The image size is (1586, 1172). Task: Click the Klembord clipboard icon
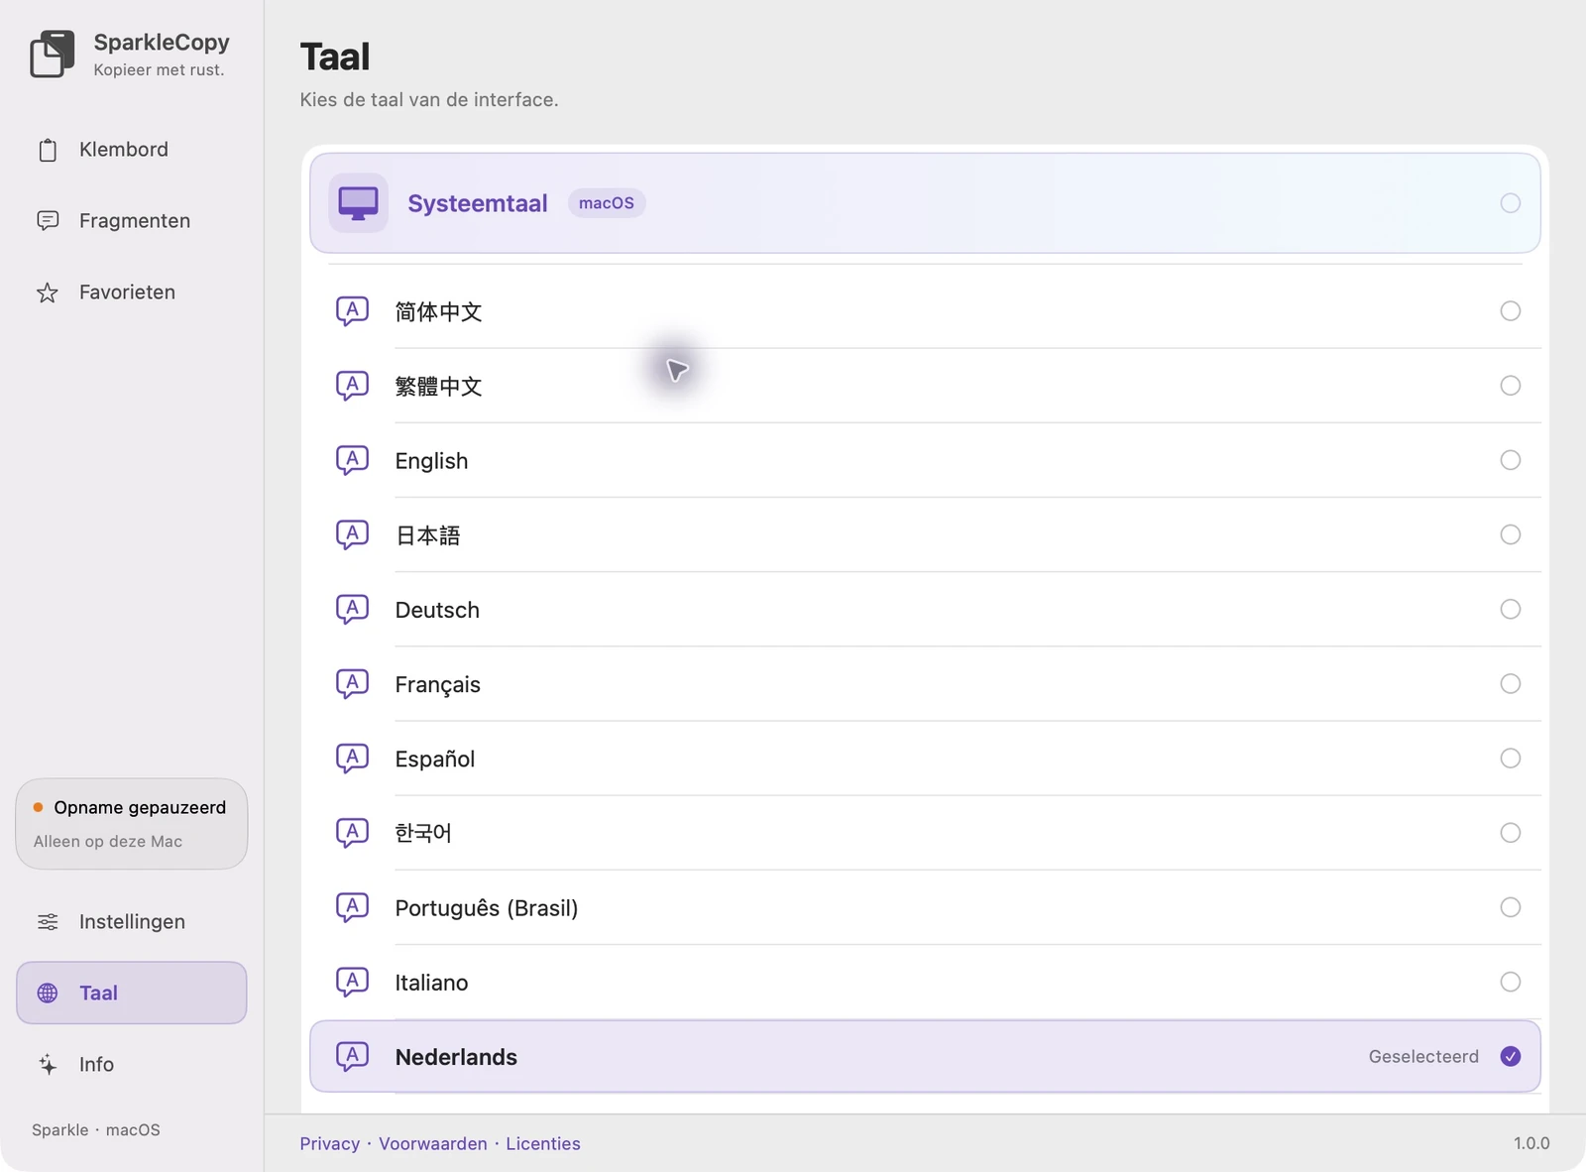click(x=48, y=150)
